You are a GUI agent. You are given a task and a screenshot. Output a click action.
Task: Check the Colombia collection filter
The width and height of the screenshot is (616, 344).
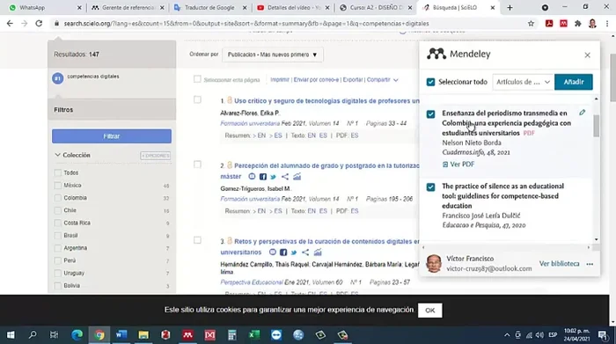tap(58, 198)
